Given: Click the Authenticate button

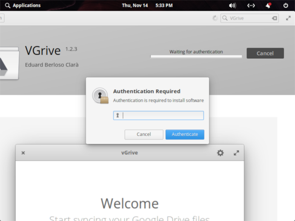Looking at the screenshot, I should (185, 134).
